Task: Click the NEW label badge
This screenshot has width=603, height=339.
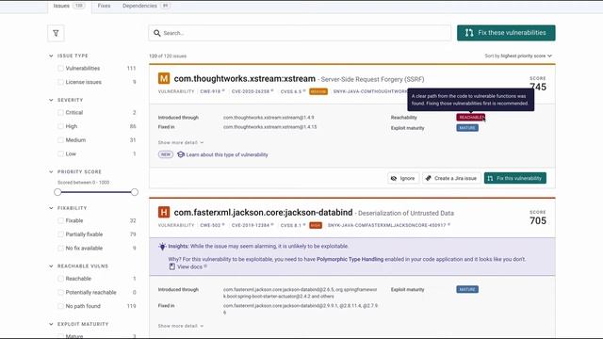Action: point(166,154)
